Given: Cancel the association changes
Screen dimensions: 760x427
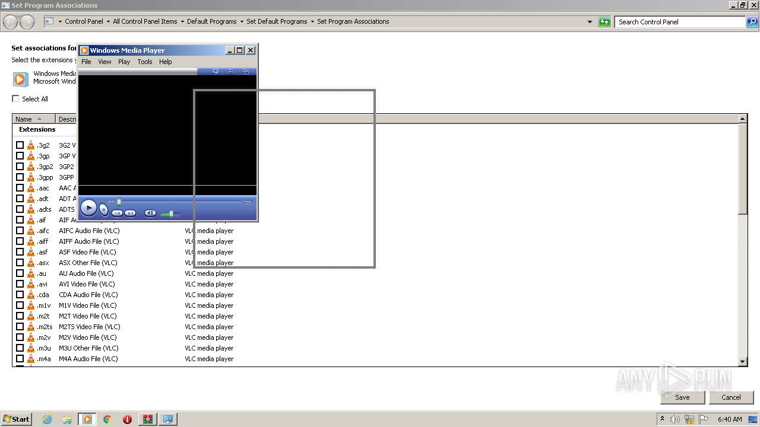Looking at the screenshot, I should (731, 397).
